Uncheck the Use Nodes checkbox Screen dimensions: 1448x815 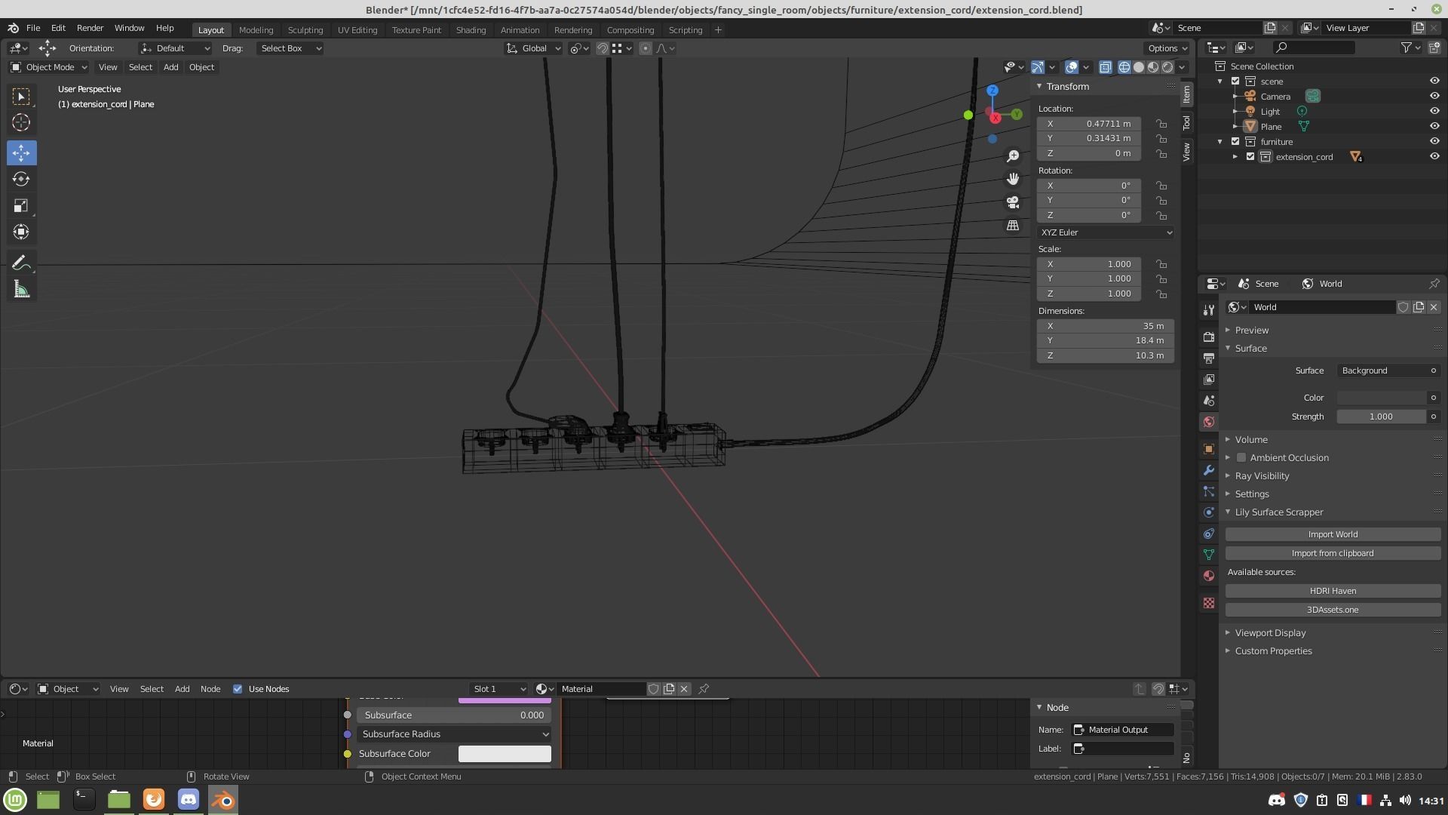pos(238,689)
